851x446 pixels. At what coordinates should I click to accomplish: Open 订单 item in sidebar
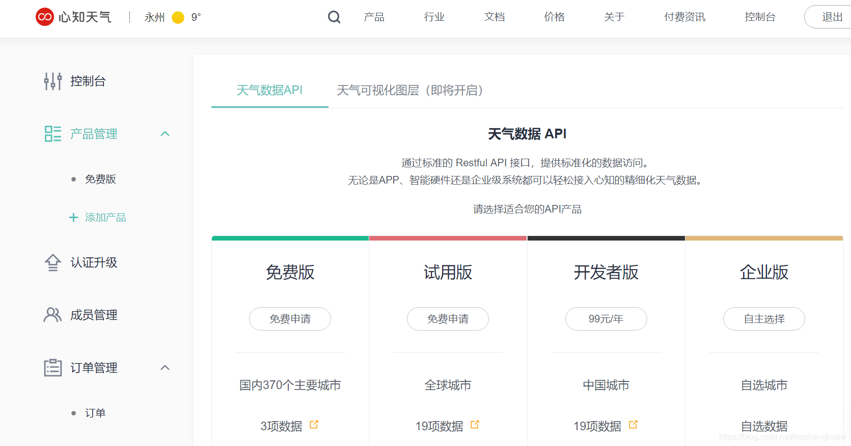[95, 413]
